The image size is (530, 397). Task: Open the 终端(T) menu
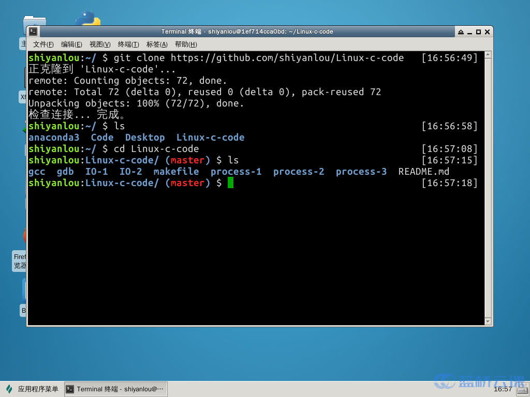coord(128,44)
